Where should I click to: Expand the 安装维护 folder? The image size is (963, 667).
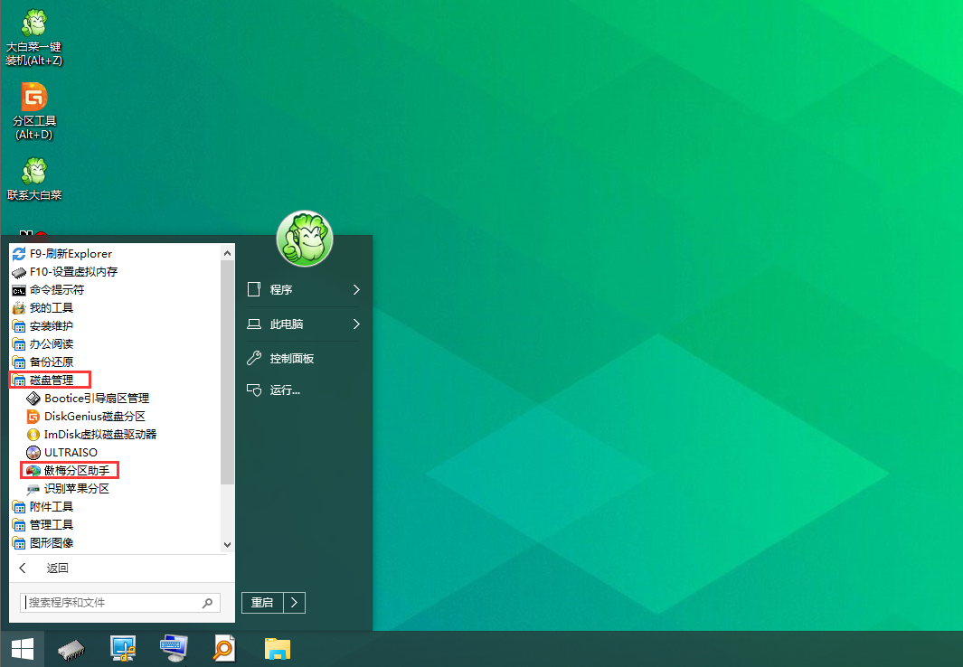[42, 326]
